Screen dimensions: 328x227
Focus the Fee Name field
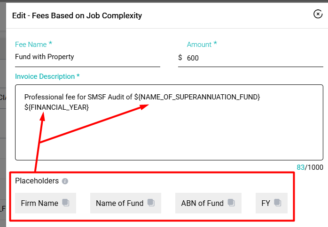coord(87,57)
